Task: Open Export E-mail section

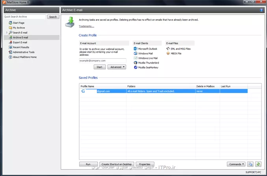Action: [x=20, y=42]
